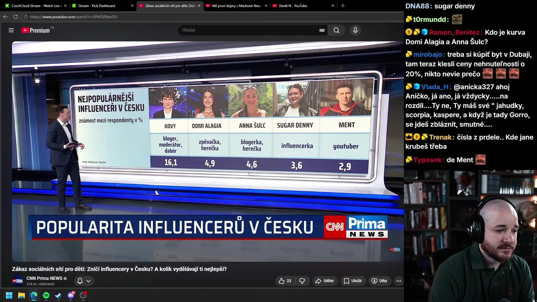
Task: Dislike the video with thumbs down
Action: pos(302,281)
